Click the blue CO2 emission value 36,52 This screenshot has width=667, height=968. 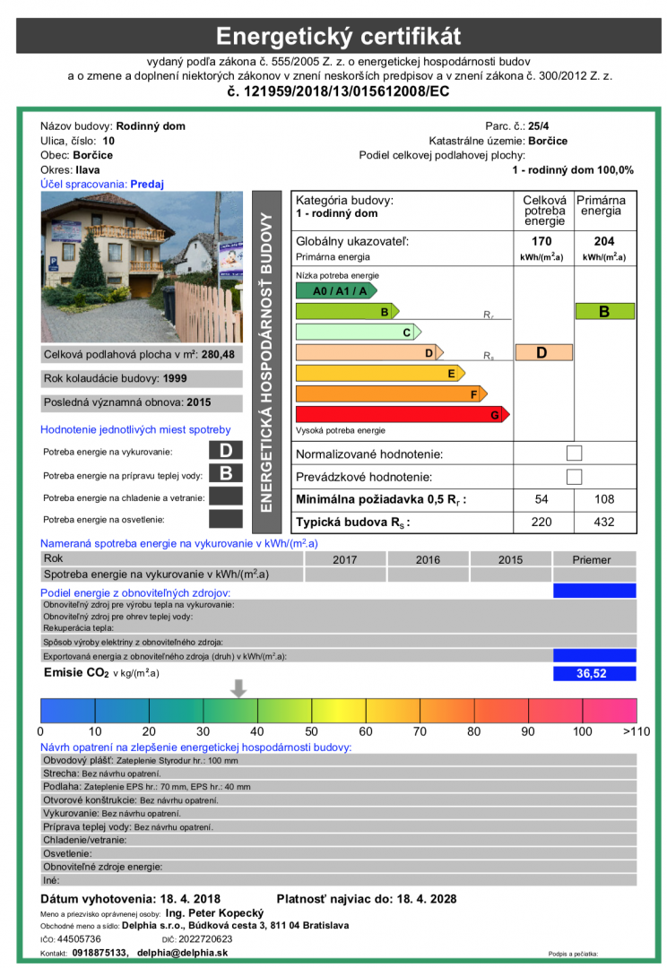[594, 673]
